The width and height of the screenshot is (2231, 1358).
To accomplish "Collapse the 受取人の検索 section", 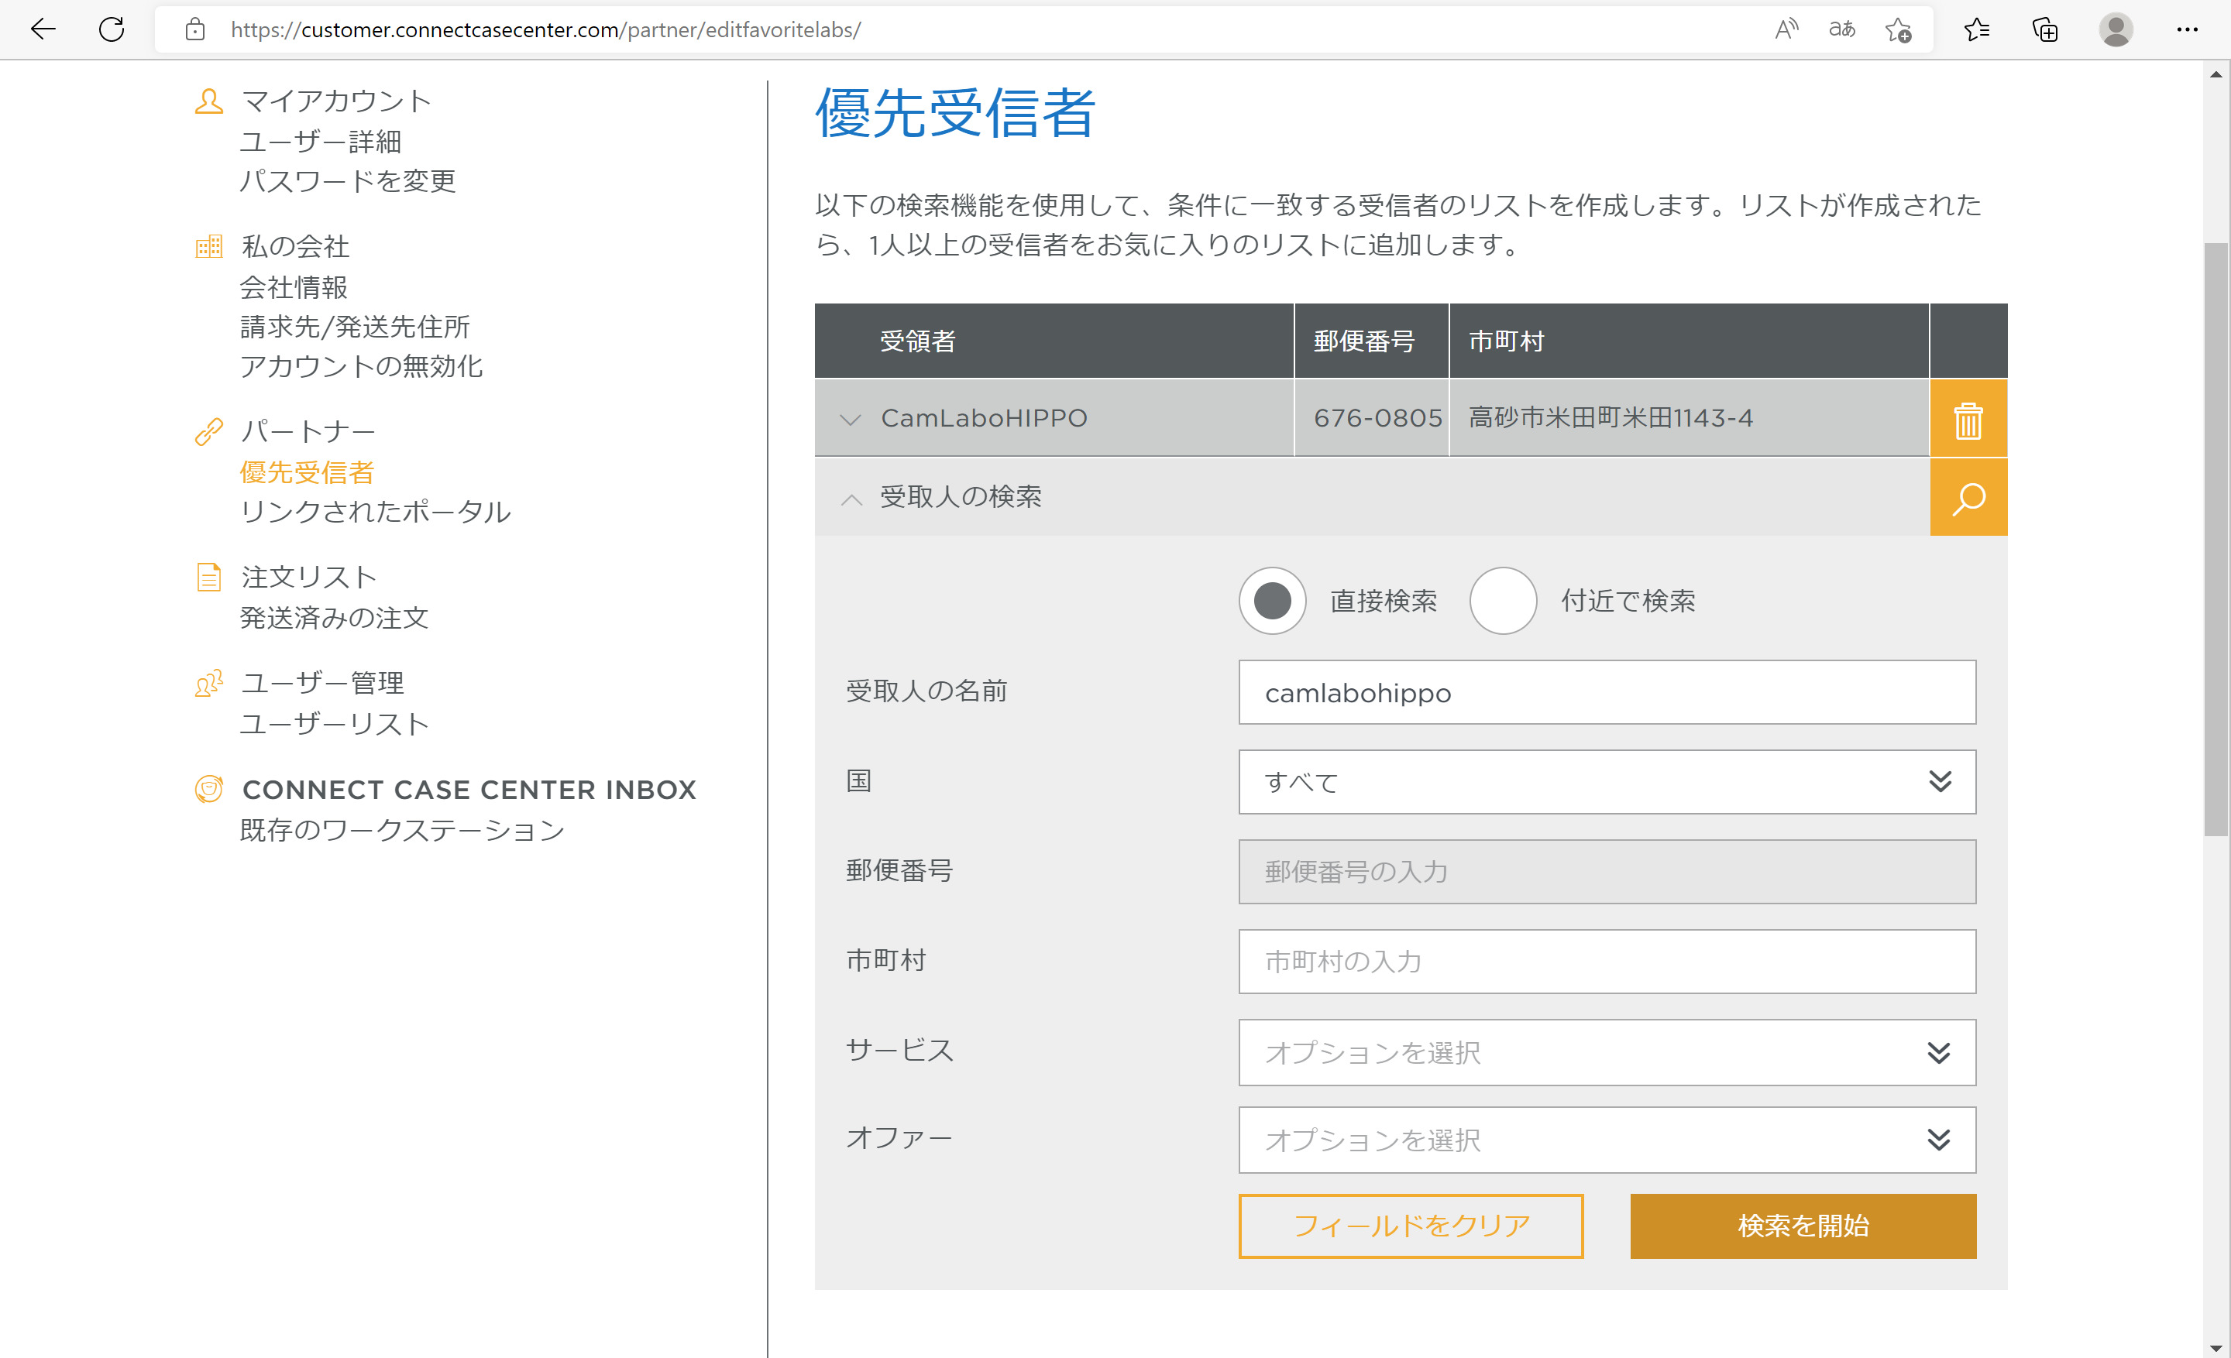I will pos(851,498).
